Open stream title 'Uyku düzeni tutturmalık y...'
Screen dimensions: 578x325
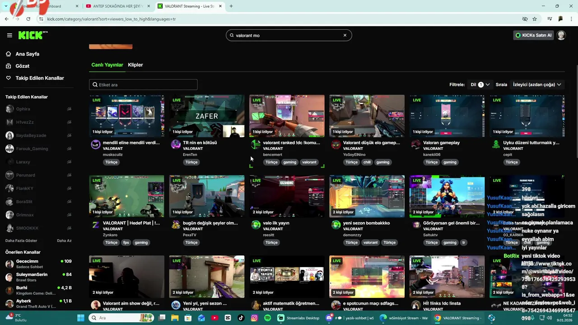(x=531, y=143)
